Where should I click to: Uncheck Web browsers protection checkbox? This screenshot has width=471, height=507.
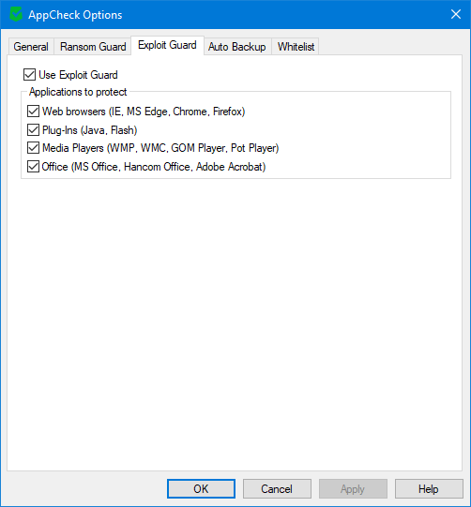33,112
